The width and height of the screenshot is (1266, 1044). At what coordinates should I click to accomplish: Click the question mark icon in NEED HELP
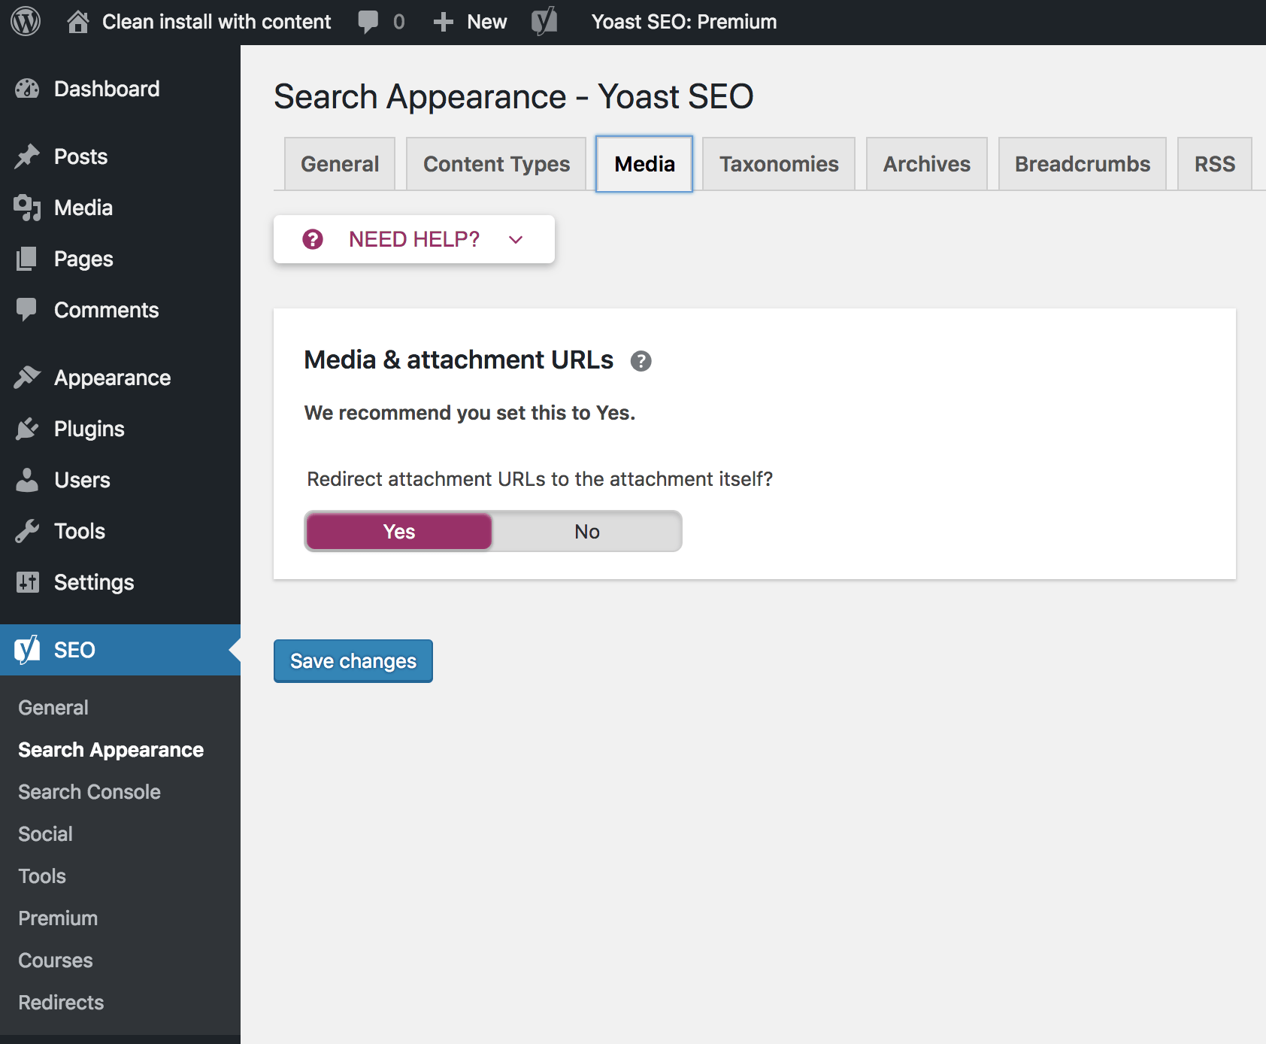coord(313,239)
